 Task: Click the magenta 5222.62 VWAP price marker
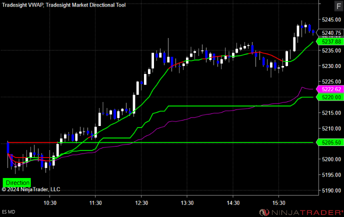330,89
